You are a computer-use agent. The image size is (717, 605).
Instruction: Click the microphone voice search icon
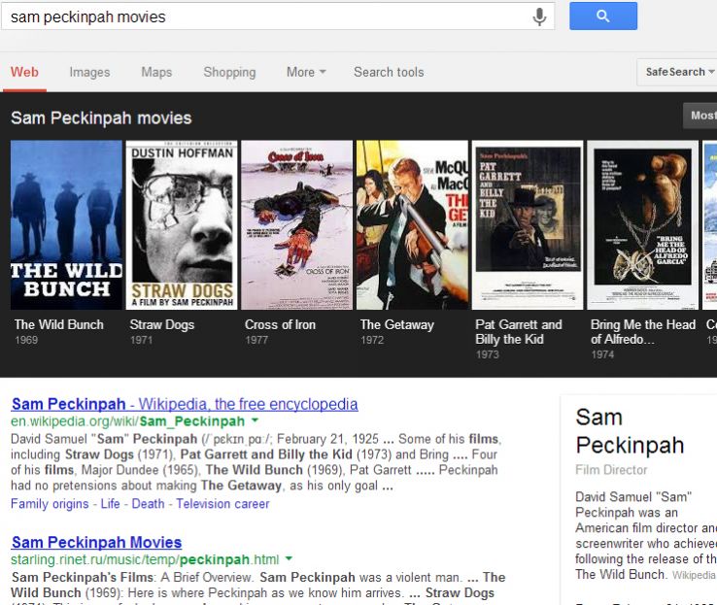539,17
